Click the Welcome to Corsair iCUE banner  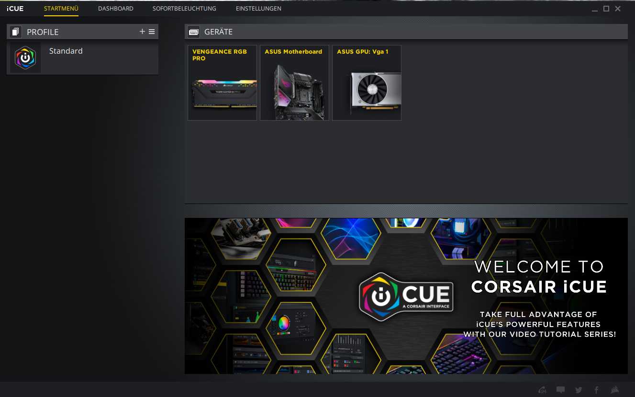(406, 296)
